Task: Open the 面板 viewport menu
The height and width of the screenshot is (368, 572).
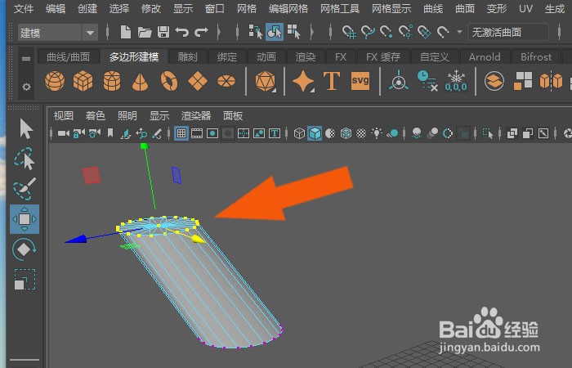Action: [x=233, y=116]
